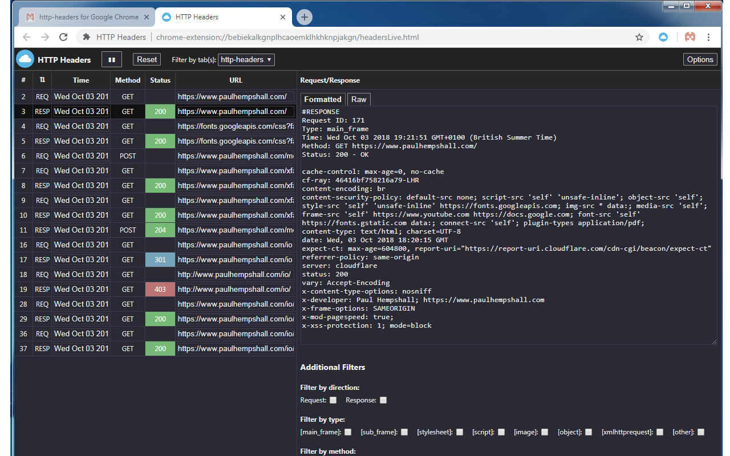730x456 pixels.
Task: Pause header capture with the pause button
Action: pyautogui.click(x=112, y=59)
